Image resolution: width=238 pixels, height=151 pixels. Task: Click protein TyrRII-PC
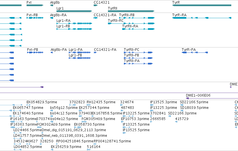coord(131,50)
